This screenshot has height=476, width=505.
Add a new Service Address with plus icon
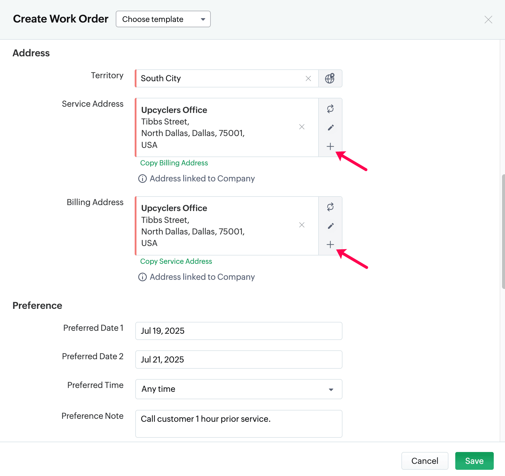[330, 146]
